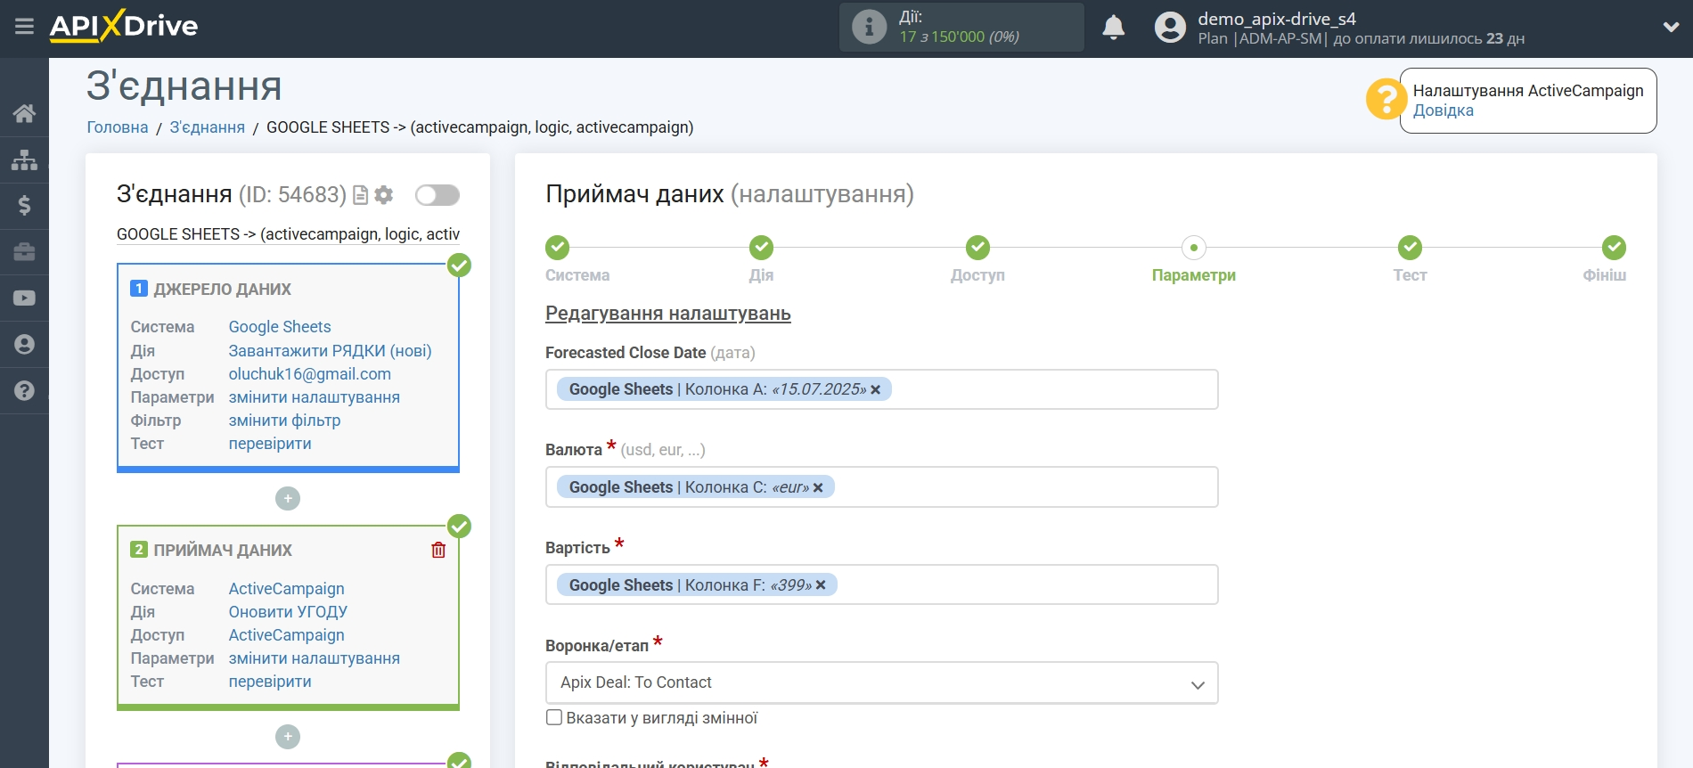Click Завантажити РЯДКИ (нові) action link
Screen dimensions: 1693x768
[331, 351]
